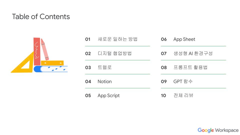Click the red book illustration
Screen dimensions: 240x135
tap(37, 51)
